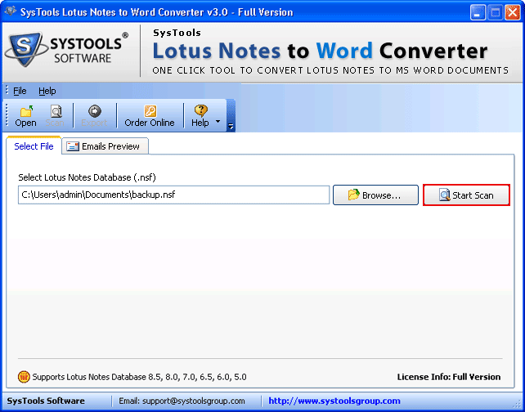Click the Lotus Notes supported versions icon
The width and height of the screenshot is (525, 412).
(x=24, y=377)
